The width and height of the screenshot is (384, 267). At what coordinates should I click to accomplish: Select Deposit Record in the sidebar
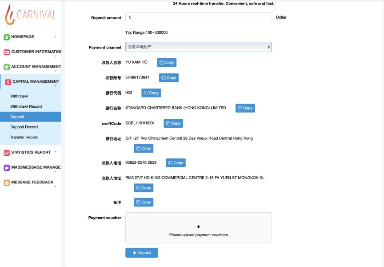(x=24, y=127)
